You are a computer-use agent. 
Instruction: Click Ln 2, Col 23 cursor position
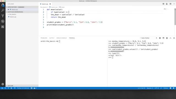[141, 88]
